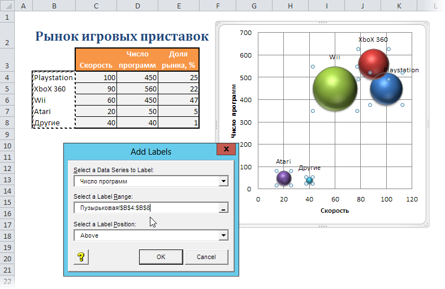The width and height of the screenshot is (445, 289).
Task: Pick the purple Atari bubble
Action: coord(284,178)
